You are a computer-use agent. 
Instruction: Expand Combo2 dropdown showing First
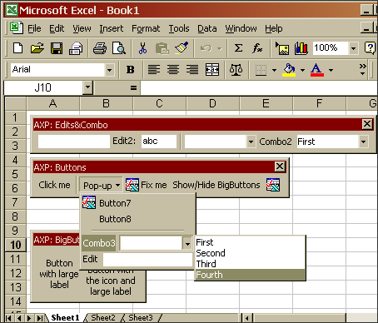[363, 142]
